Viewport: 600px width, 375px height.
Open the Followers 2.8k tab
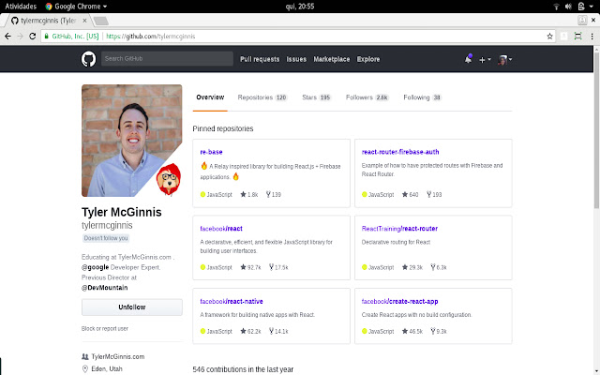pyautogui.click(x=367, y=97)
